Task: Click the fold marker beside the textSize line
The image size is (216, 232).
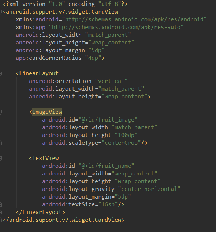Action: 1,204
